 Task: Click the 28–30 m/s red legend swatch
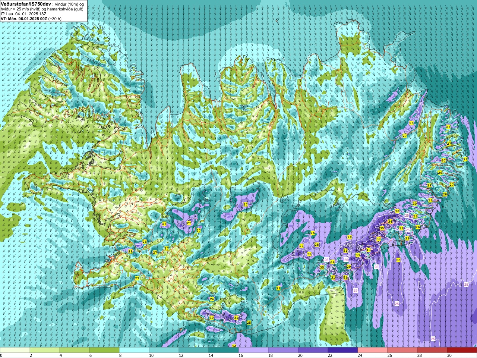432,351
